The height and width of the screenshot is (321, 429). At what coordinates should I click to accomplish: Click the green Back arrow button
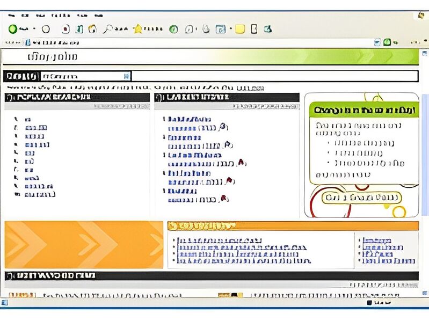13,29
